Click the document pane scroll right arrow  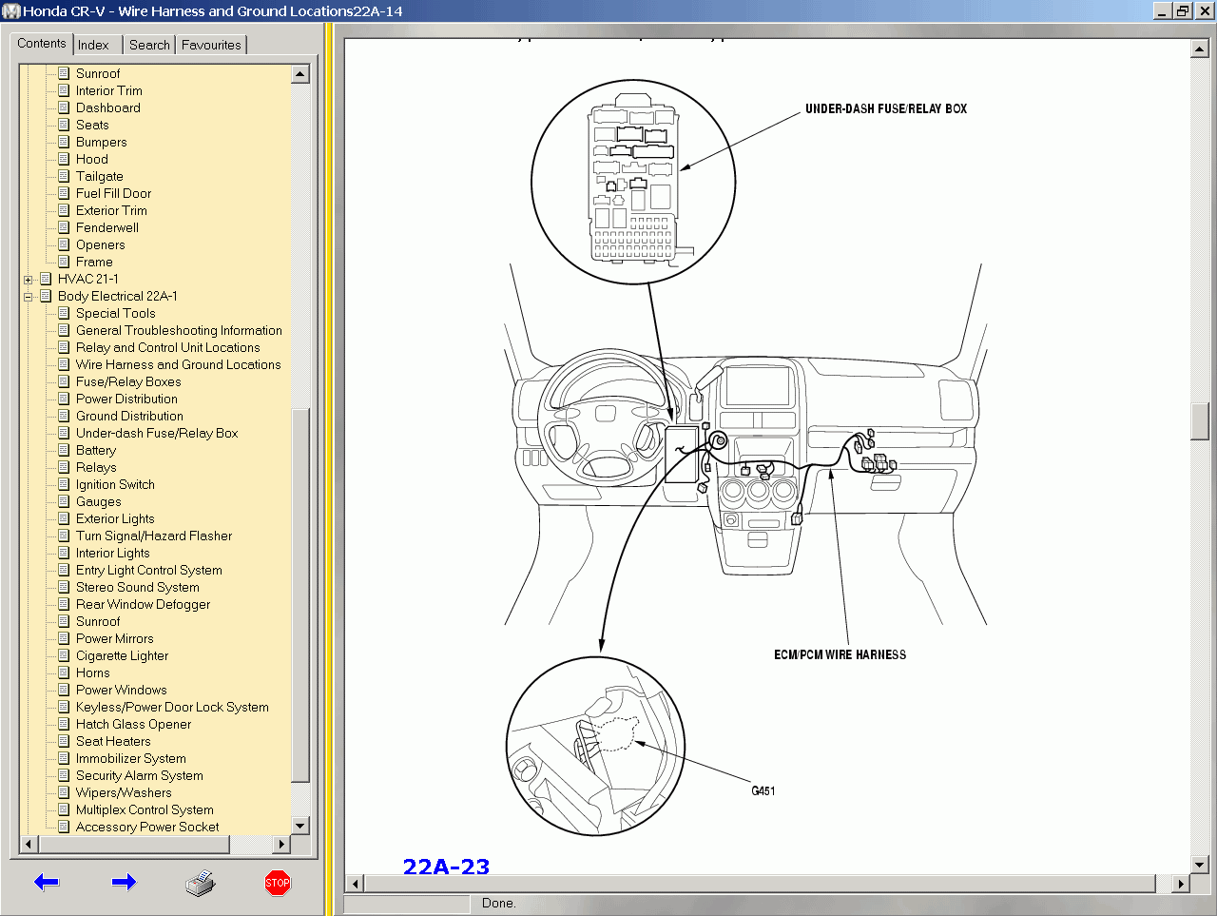point(1180,884)
